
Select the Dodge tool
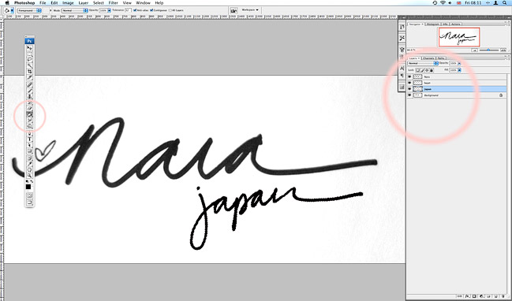[x=29, y=126]
